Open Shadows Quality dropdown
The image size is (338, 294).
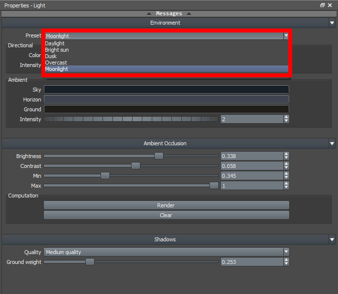167,252
